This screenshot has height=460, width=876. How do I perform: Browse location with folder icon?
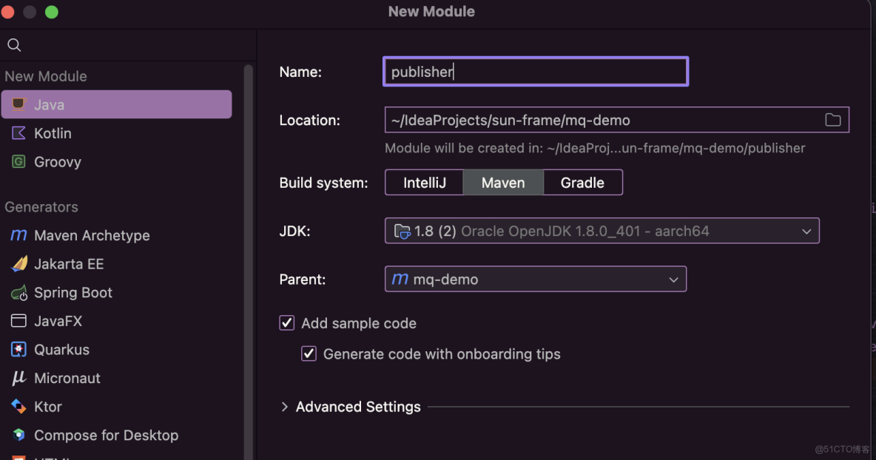[x=833, y=120]
